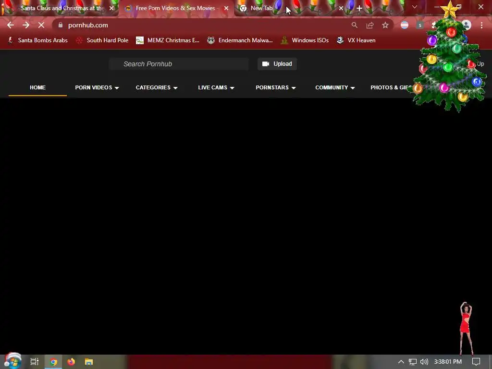This screenshot has width=492, height=369.
Task: Share this page using the share icon
Action: [370, 25]
